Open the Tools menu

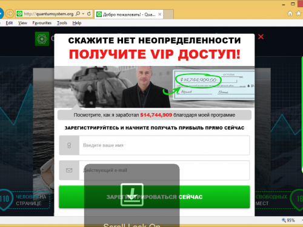[x=62, y=23]
